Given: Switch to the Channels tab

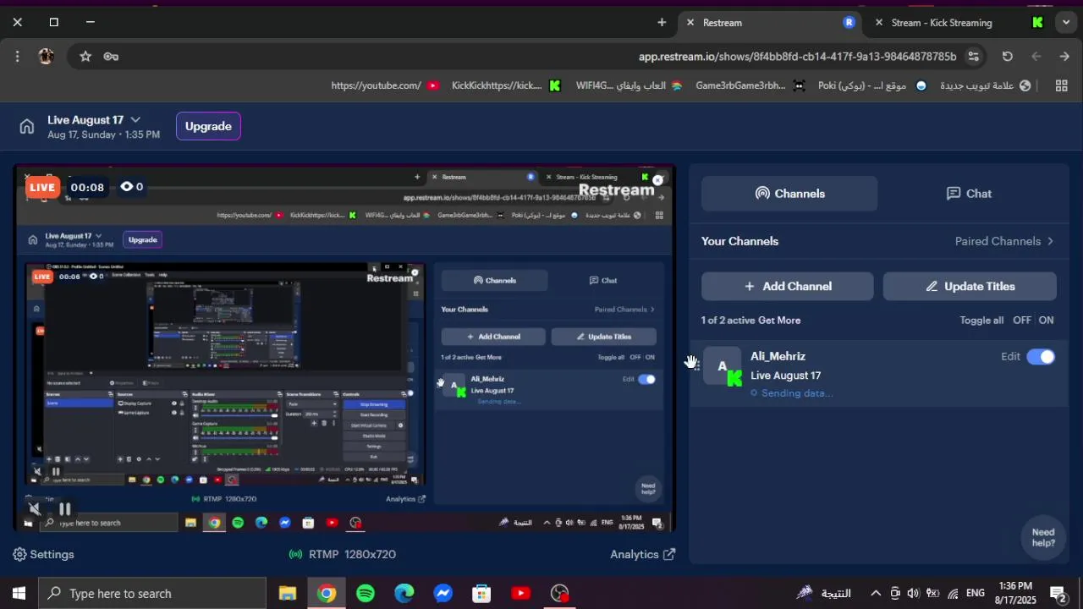Looking at the screenshot, I should coord(789,194).
